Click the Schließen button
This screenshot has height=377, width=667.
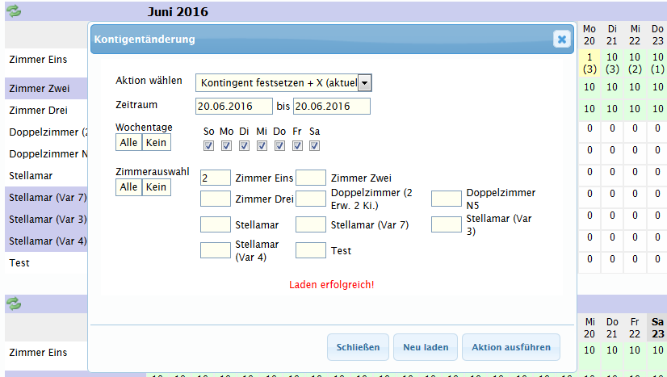click(358, 347)
